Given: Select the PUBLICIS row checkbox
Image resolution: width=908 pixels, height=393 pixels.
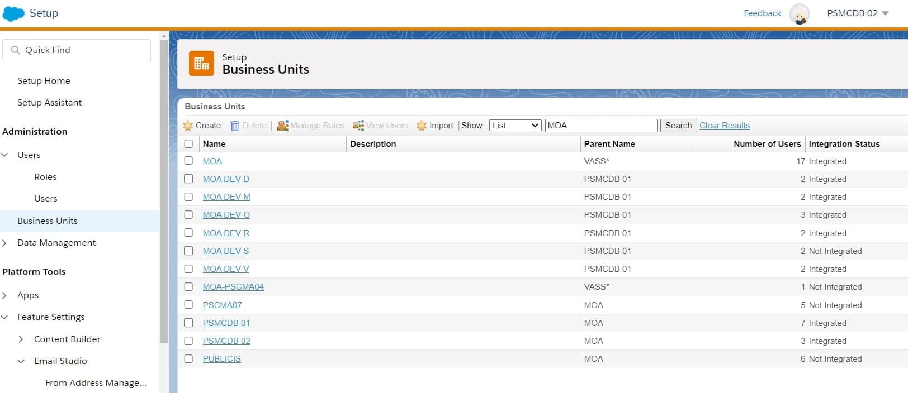Looking at the screenshot, I should pyautogui.click(x=188, y=359).
